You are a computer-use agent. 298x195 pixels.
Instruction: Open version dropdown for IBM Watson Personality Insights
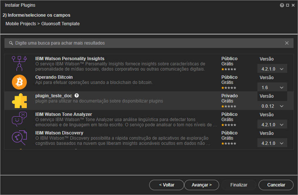(x=272, y=69)
